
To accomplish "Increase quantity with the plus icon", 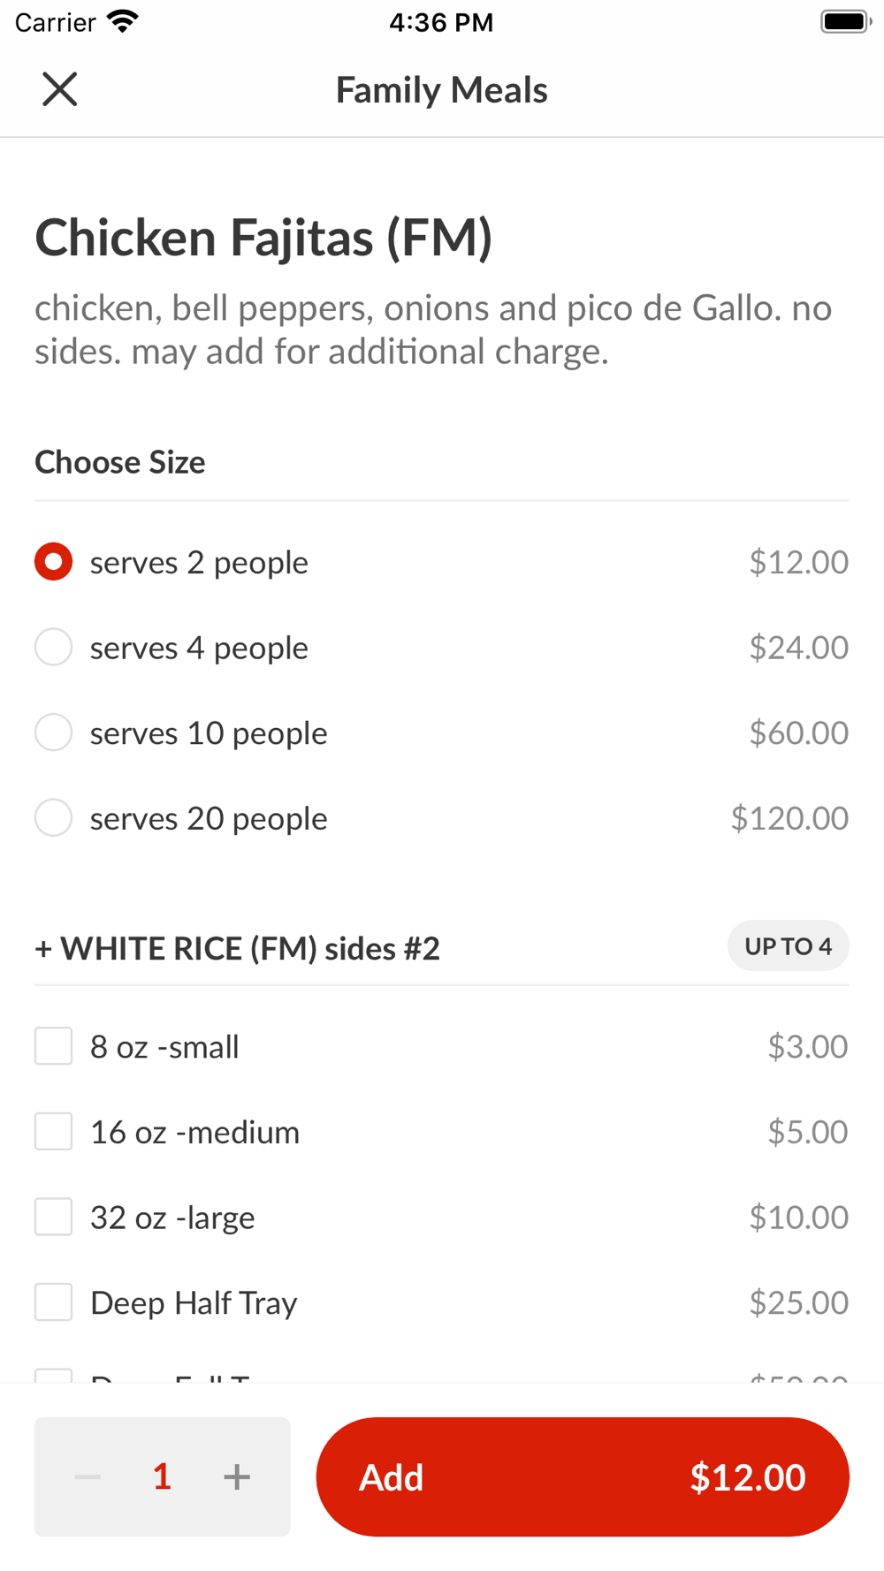I will click(x=236, y=1476).
